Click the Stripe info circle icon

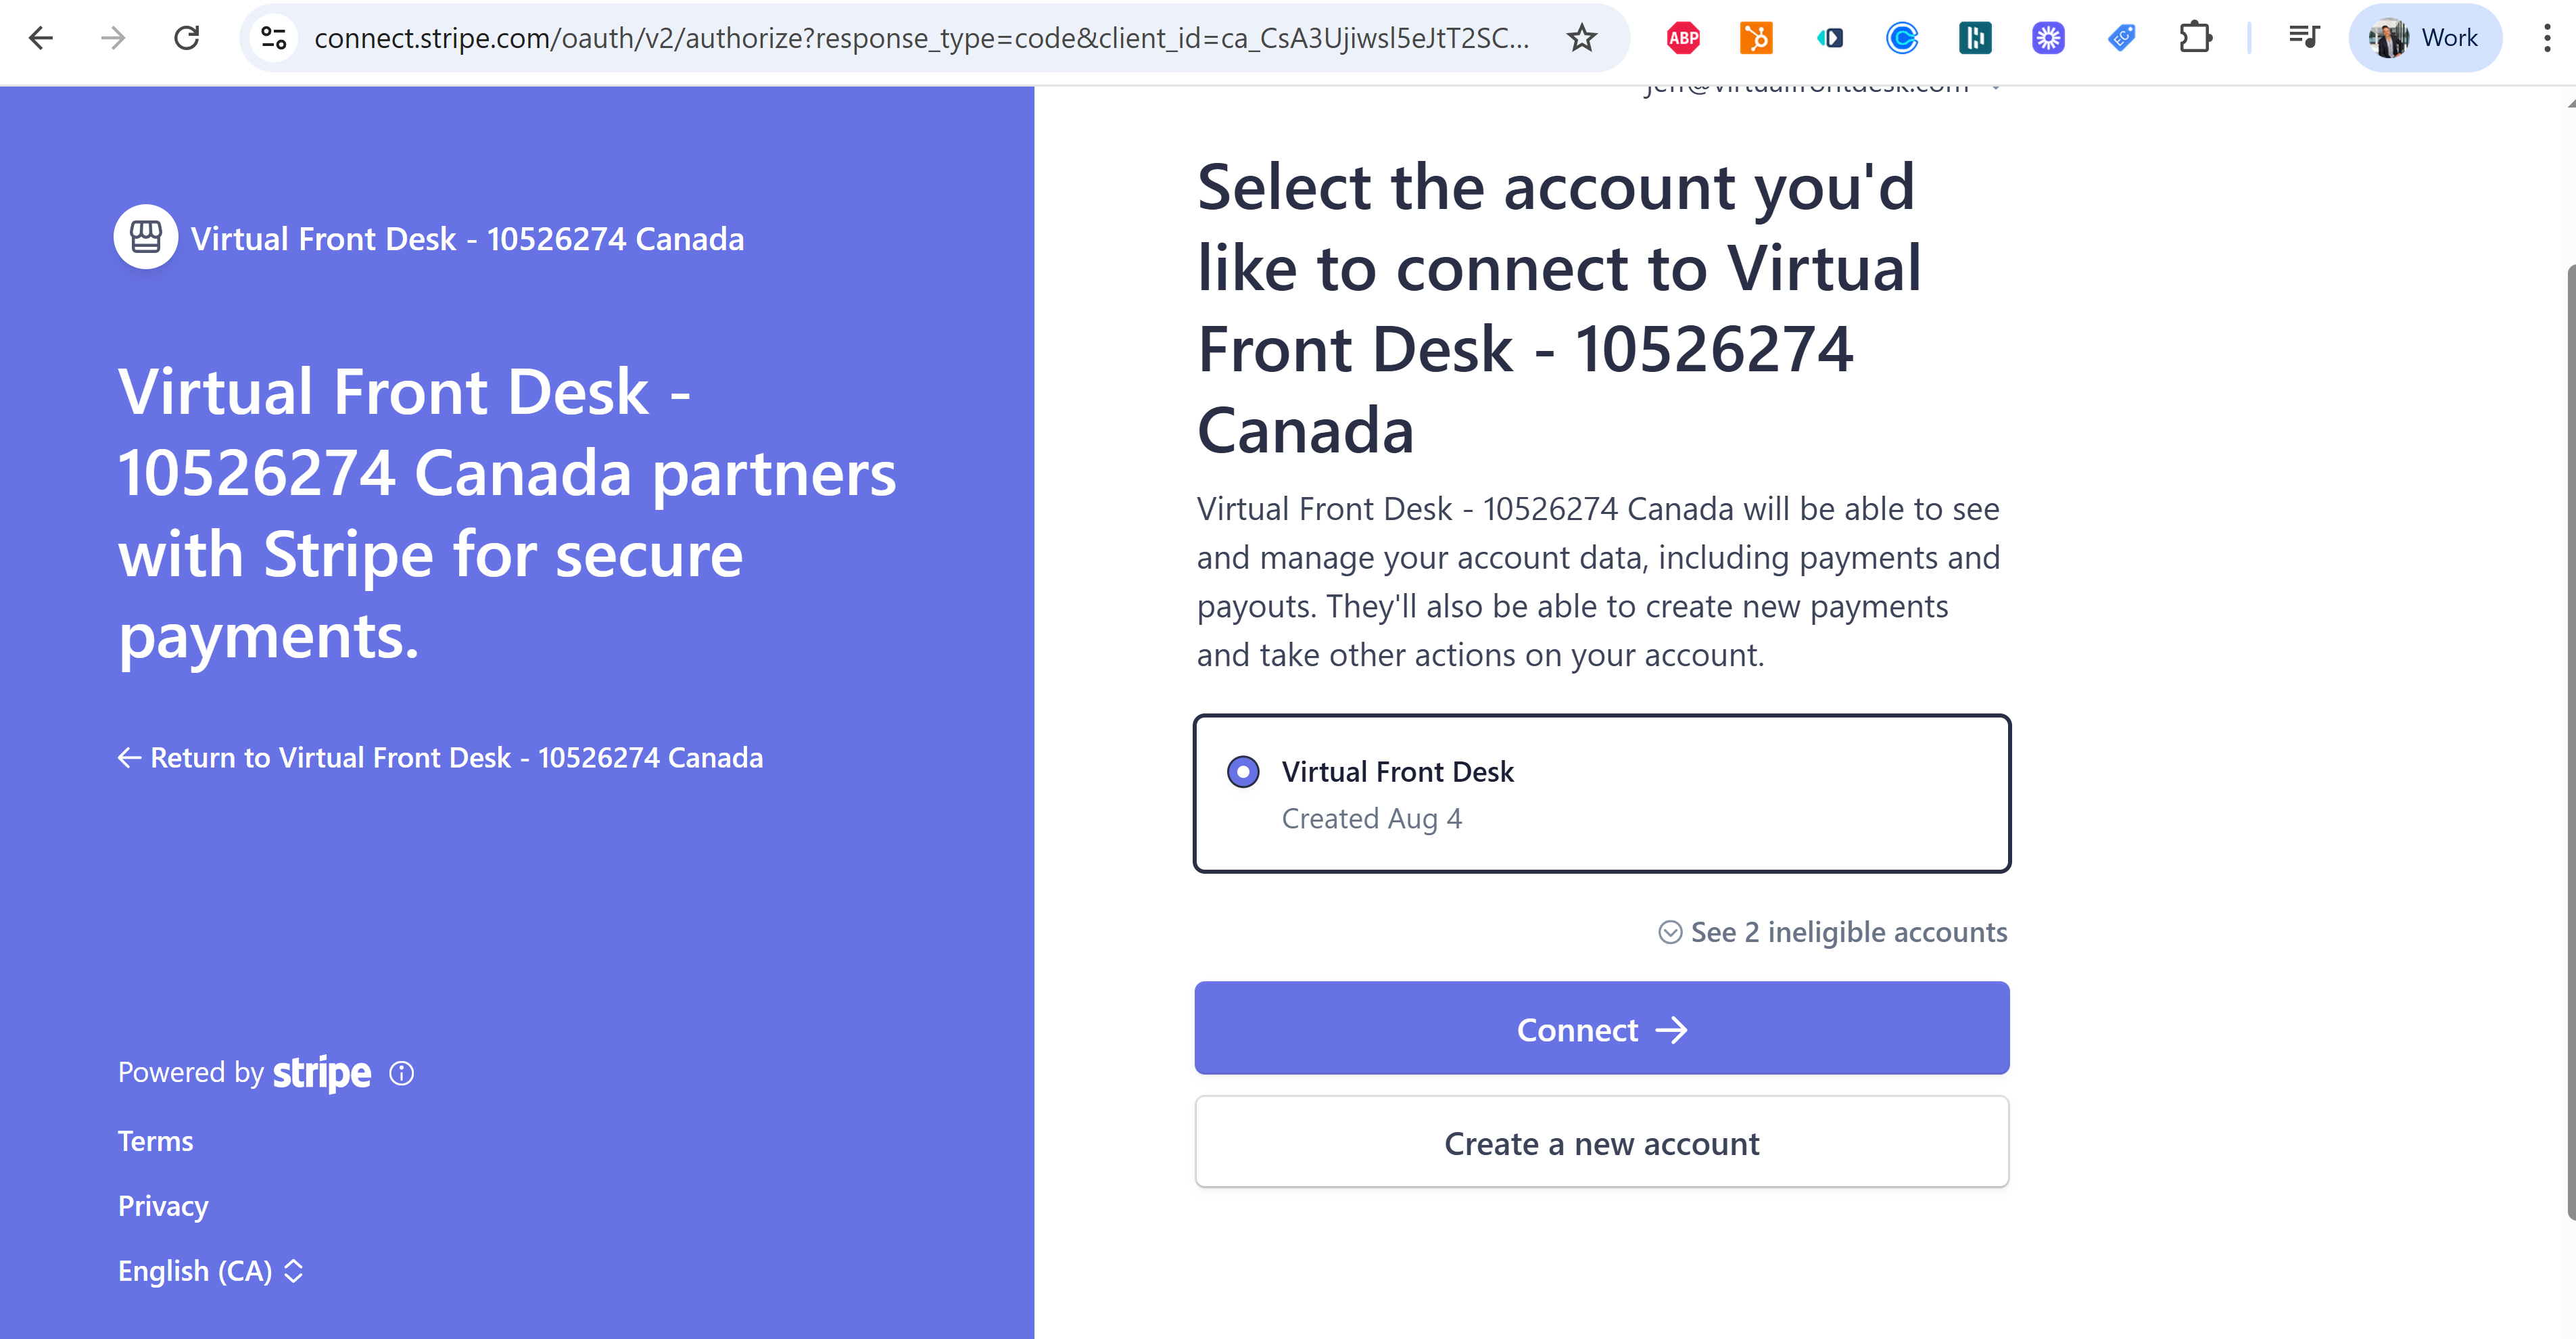tap(401, 1073)
